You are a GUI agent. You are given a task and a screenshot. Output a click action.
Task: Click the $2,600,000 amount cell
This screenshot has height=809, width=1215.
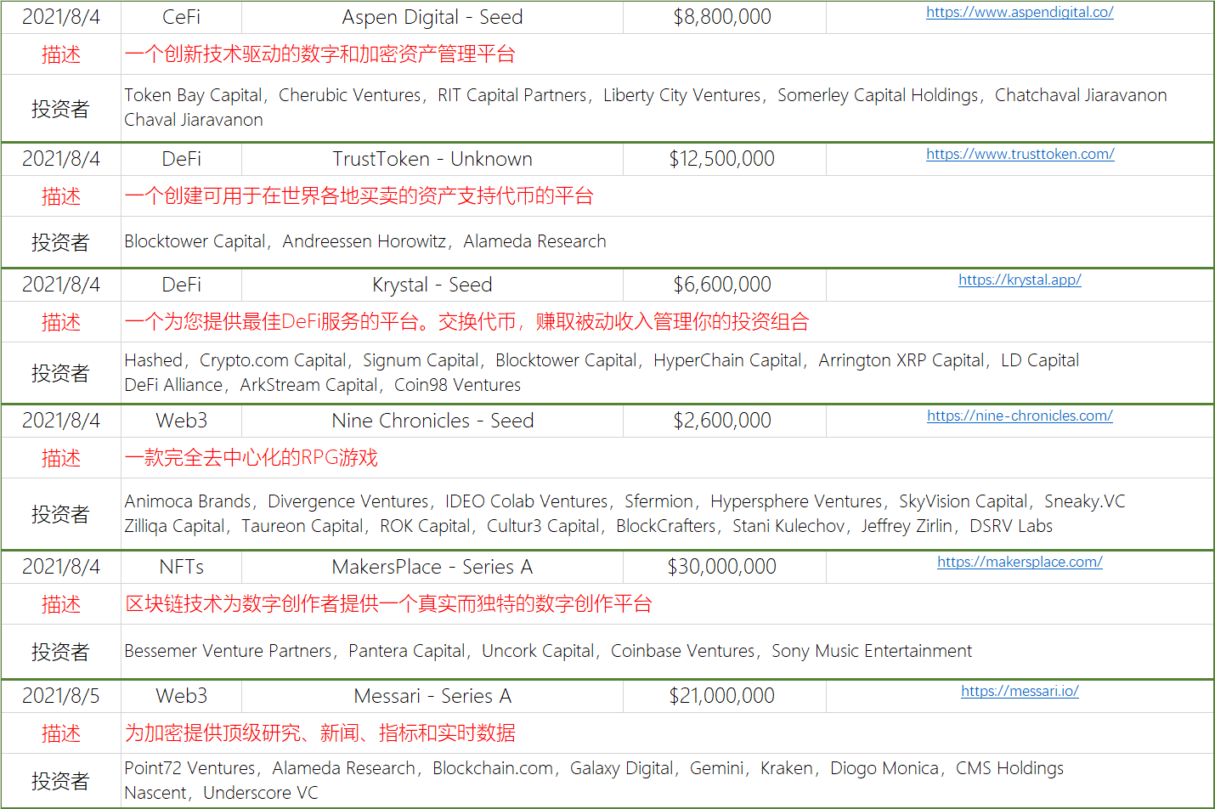[724, 421]
